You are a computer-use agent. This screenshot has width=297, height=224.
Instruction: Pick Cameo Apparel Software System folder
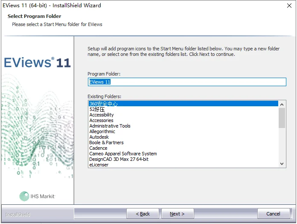[123, 154]
